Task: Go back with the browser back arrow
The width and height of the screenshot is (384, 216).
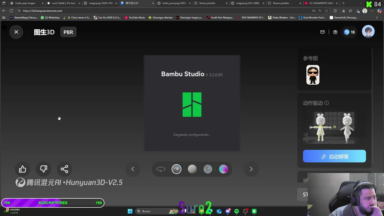Action: click(4, 11)
